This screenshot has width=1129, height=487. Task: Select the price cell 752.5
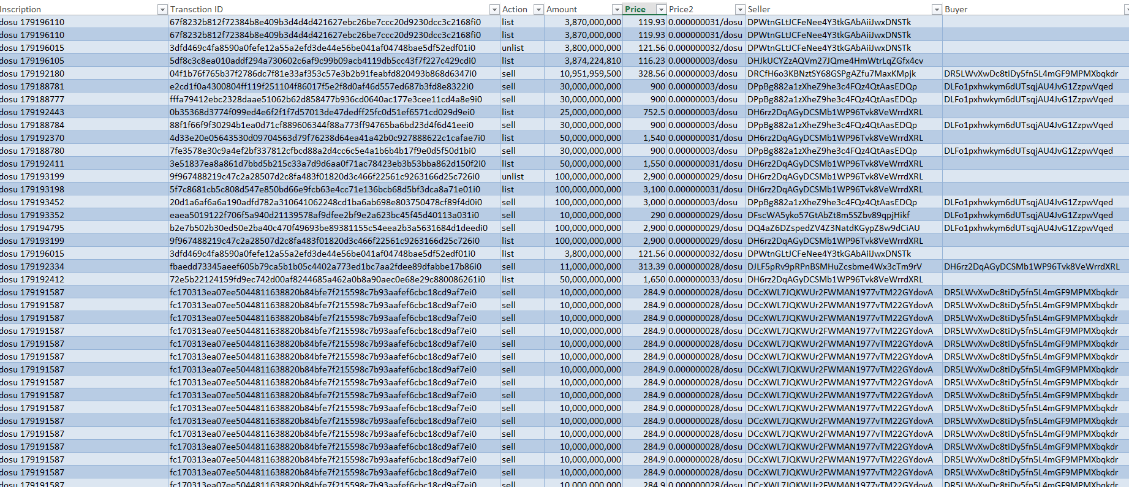644,112
